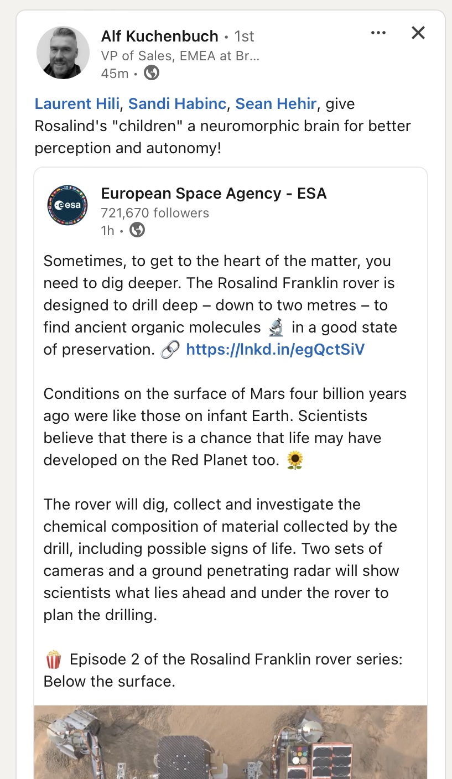Click the VP of Sales, EMEA headline
This screenshot has height=779, width=452.
point(180,55)
